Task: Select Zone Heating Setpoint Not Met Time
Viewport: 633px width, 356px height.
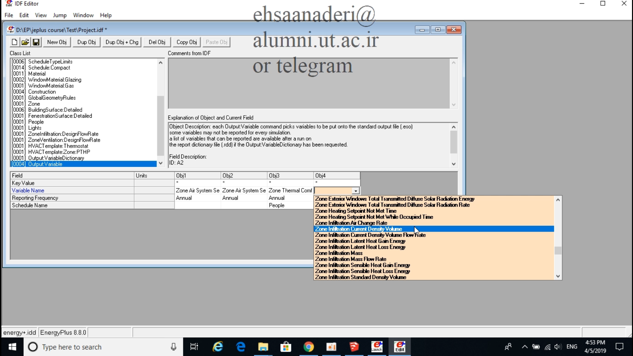Action: 434,211
